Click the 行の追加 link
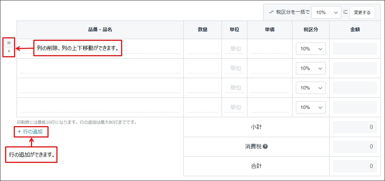 (x=30, y=132)
